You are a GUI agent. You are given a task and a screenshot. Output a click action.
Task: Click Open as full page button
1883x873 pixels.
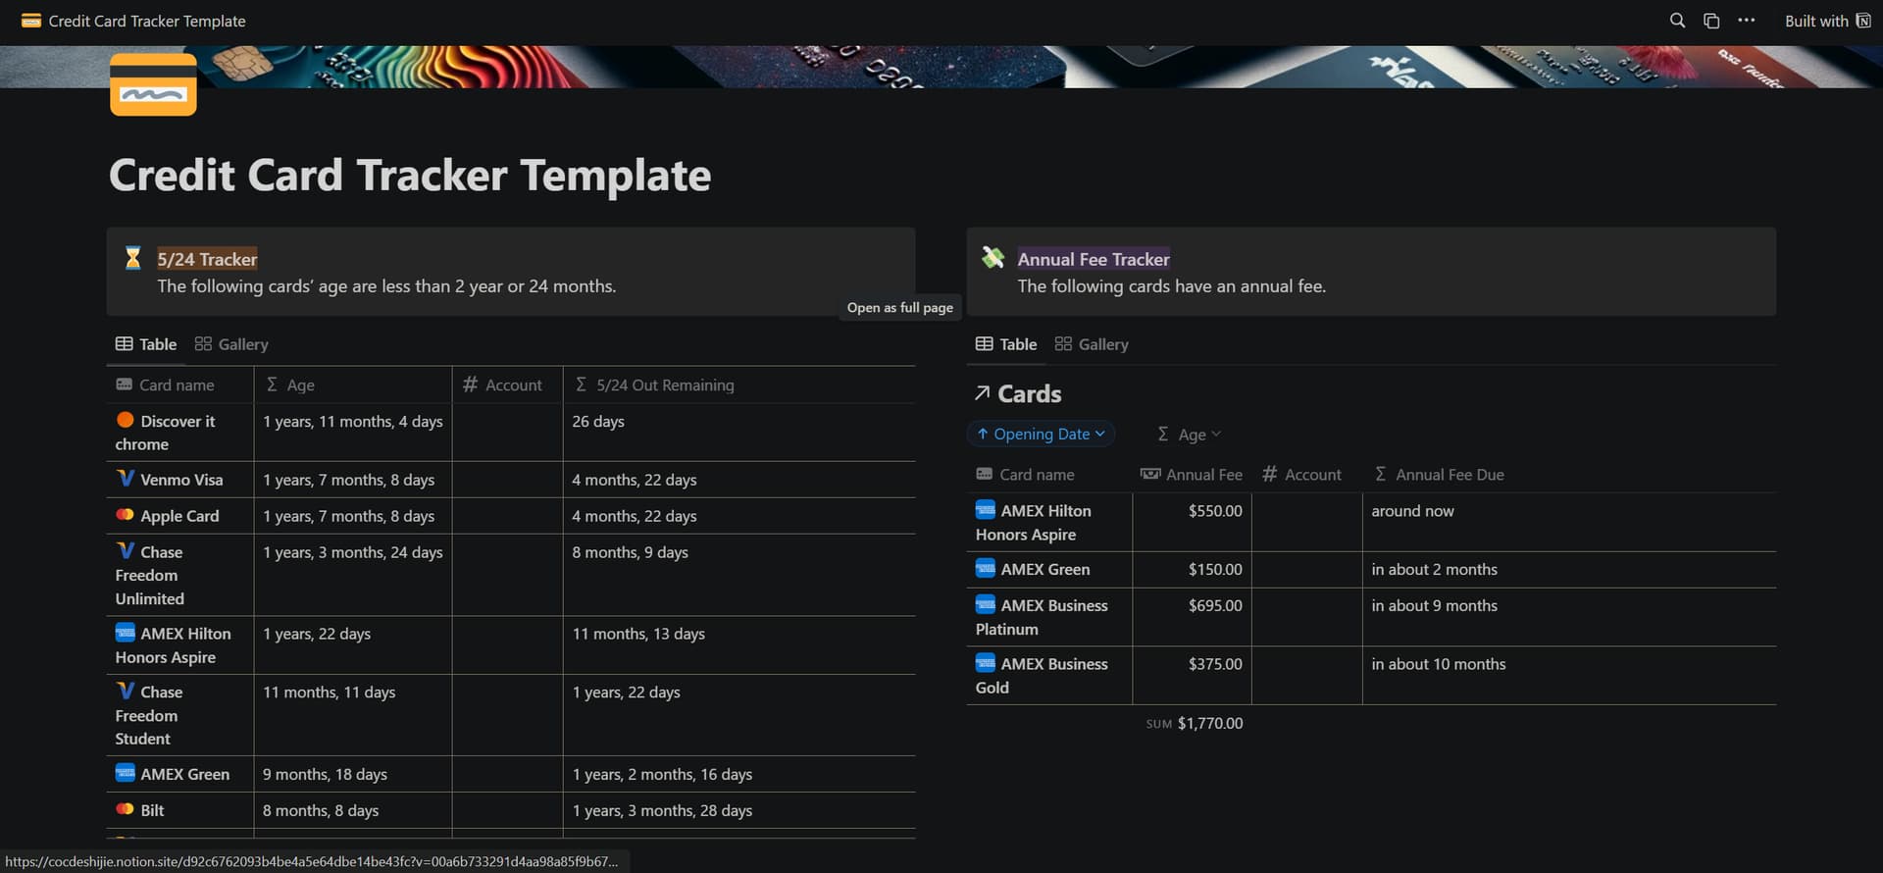coord(899,307)
